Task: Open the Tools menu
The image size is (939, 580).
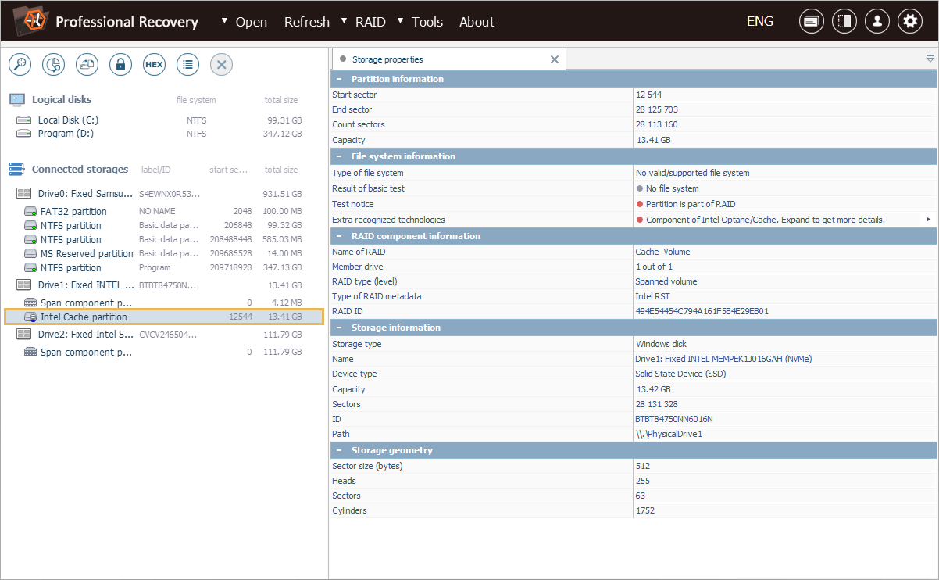Action: tap(427, 22)
